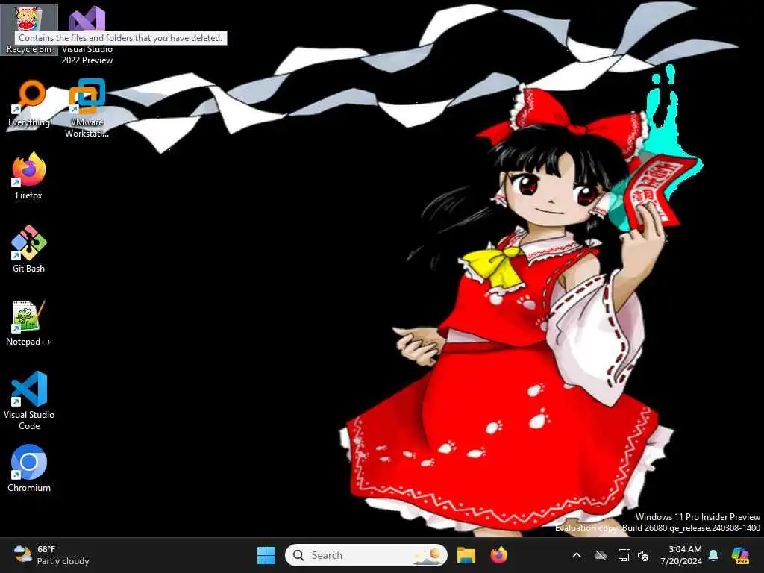Open File Explorer from the taskbar
This screenshot has height=573, width=764.
[466, 555]
